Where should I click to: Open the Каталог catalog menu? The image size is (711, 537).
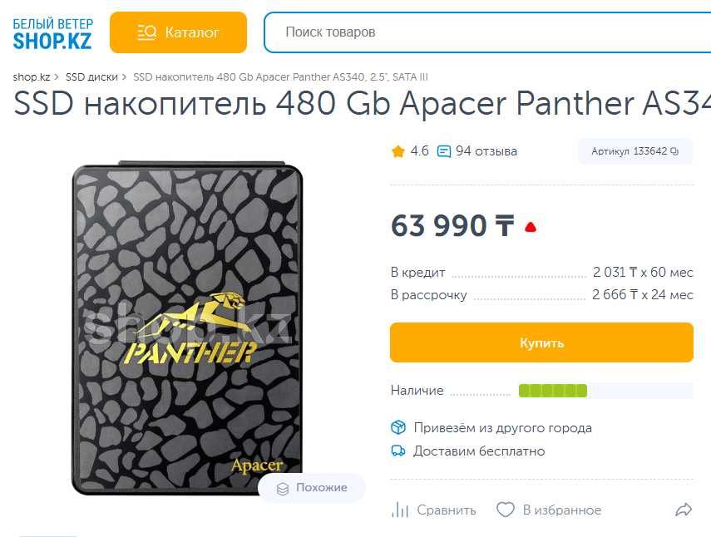[x=178, y=32]
